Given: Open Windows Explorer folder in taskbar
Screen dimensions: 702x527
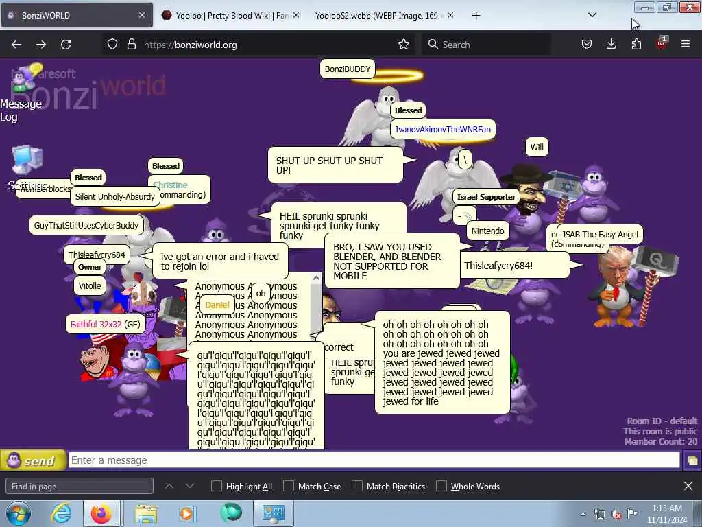Looking at the screenshot, I should [146, 514].
